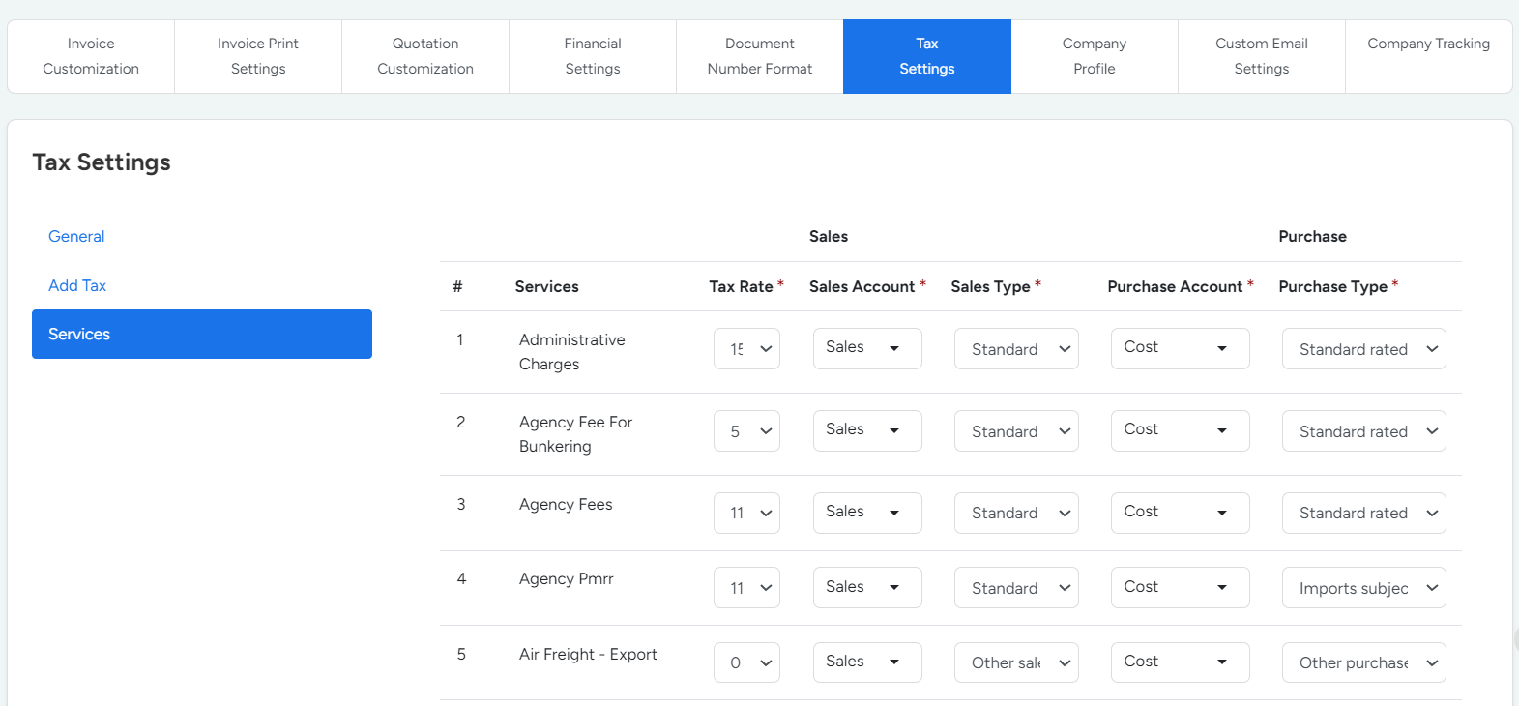Click the Services column header
Screen dimensions: 1519x706
coord(546,286)
